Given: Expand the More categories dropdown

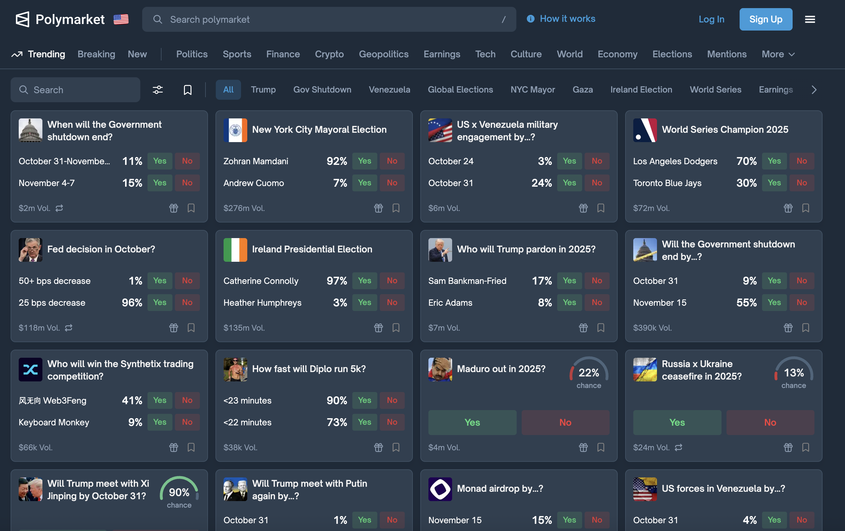Looking at the screenshot, I should click(x=778, y=54).
